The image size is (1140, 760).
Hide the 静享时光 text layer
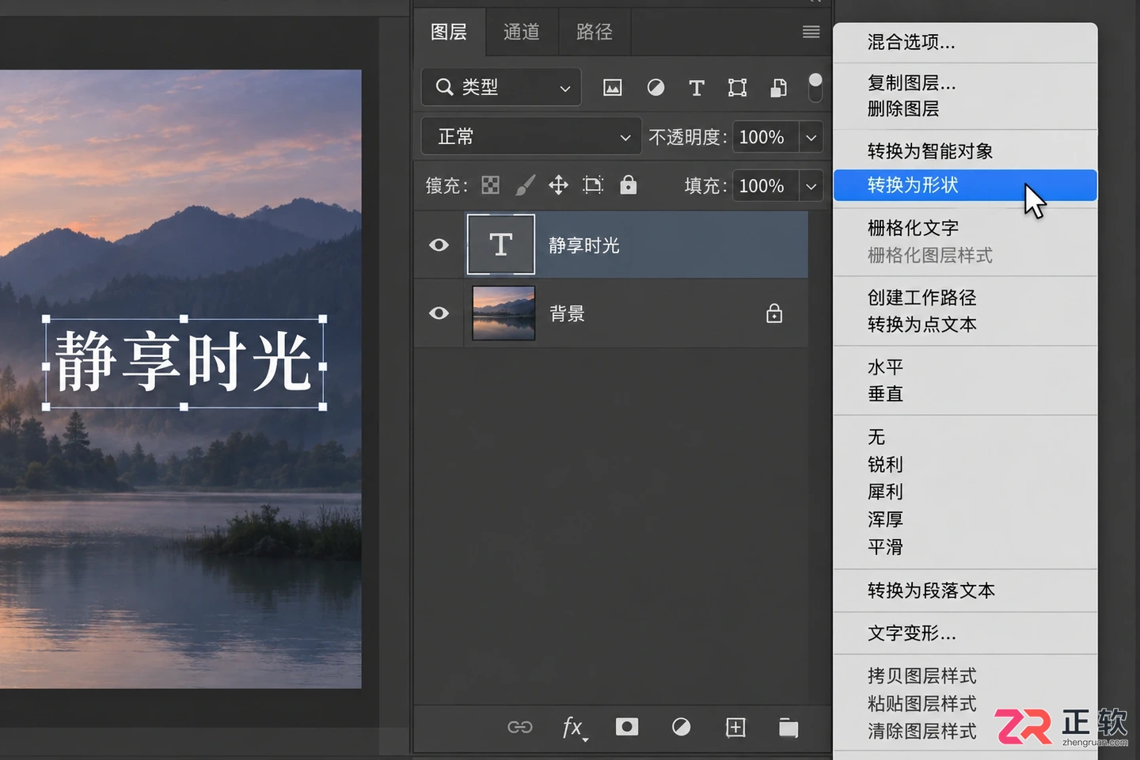coord(439,245)
